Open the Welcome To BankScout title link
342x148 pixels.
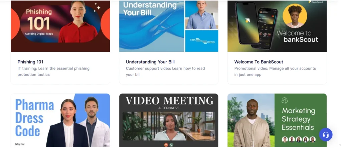pos(259,62)
